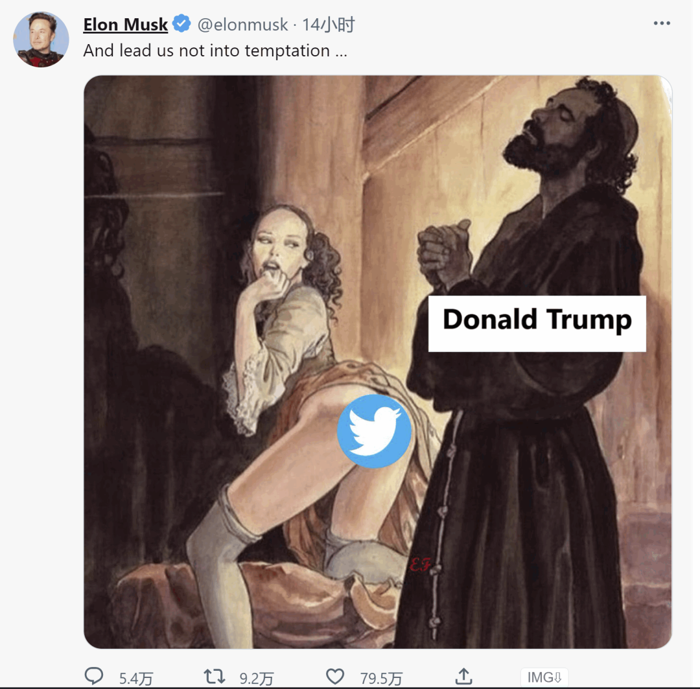Like the tweet with the heart icon
The height and width of the screenshot is (689, 700).
pyautogui.click(x=335, y=677)
